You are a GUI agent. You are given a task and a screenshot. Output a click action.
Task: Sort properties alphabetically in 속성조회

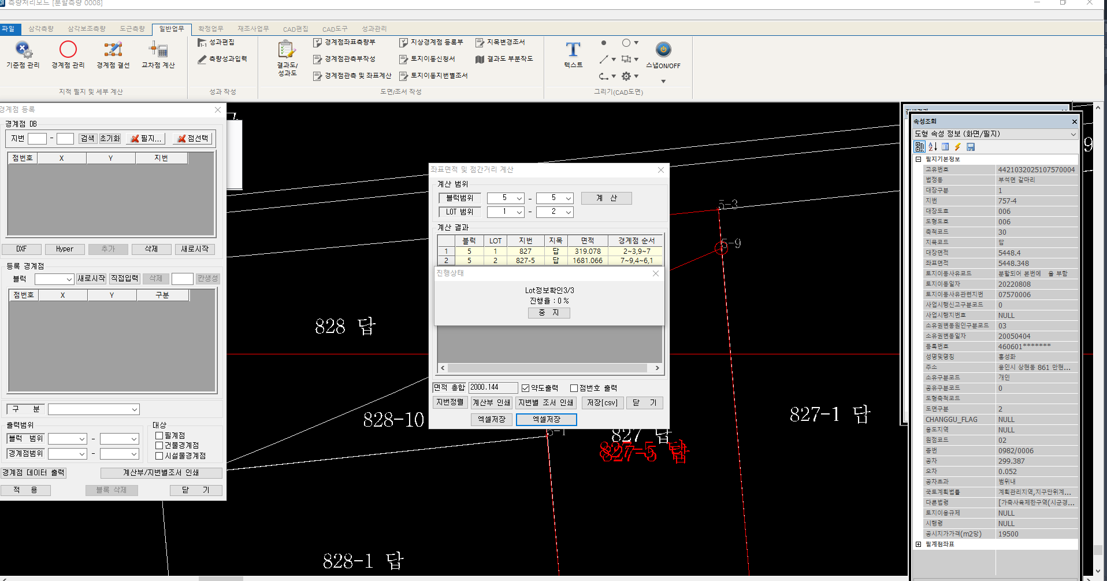[x=933, y=147]
